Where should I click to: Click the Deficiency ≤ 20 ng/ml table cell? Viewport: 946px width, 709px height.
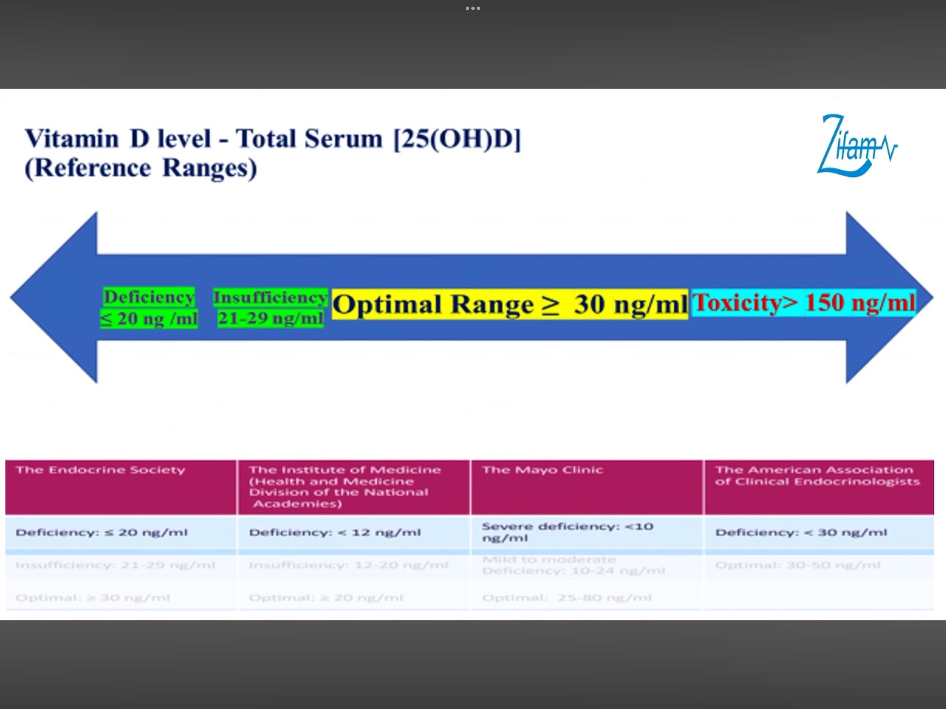pos(102,532)
